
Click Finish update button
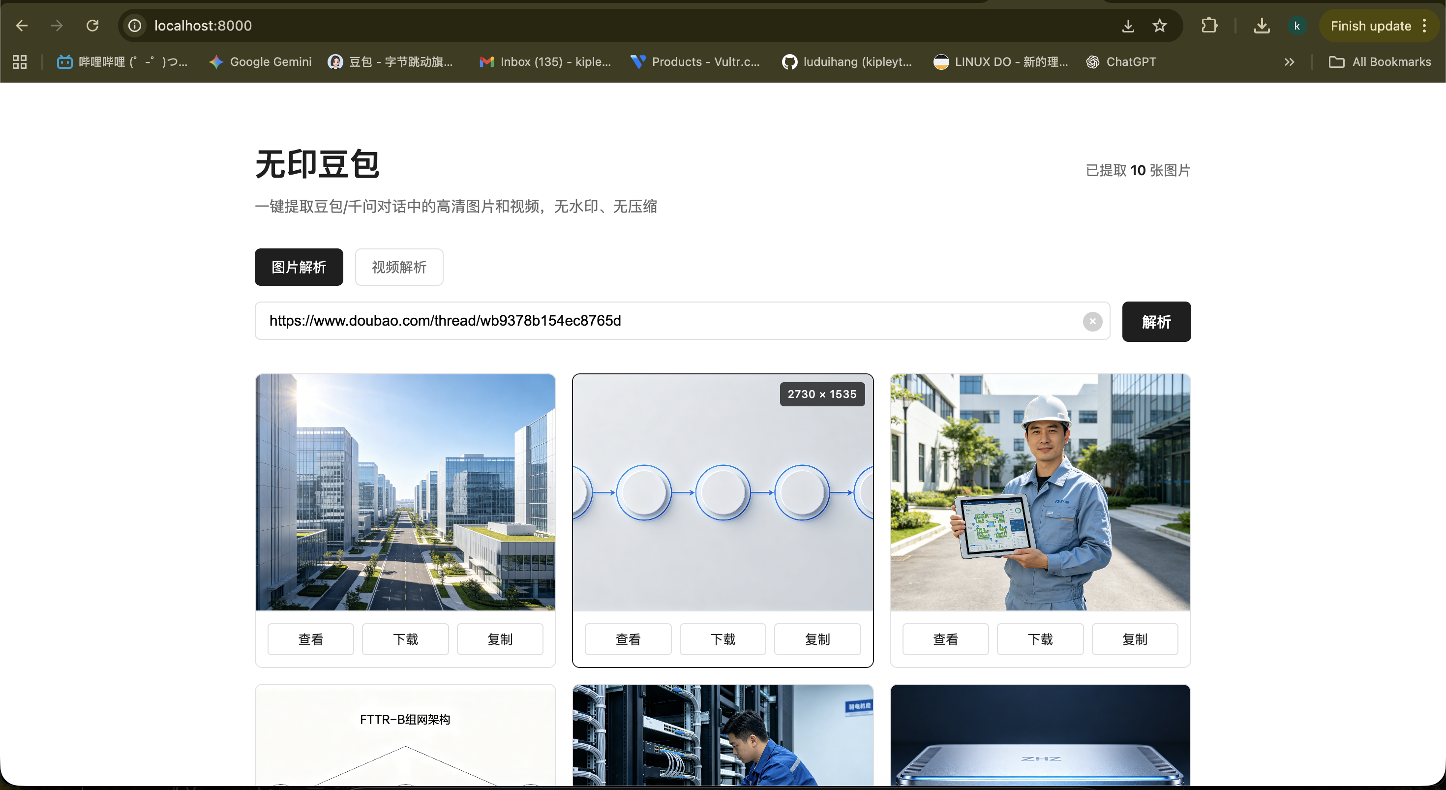pos(1370,26)
